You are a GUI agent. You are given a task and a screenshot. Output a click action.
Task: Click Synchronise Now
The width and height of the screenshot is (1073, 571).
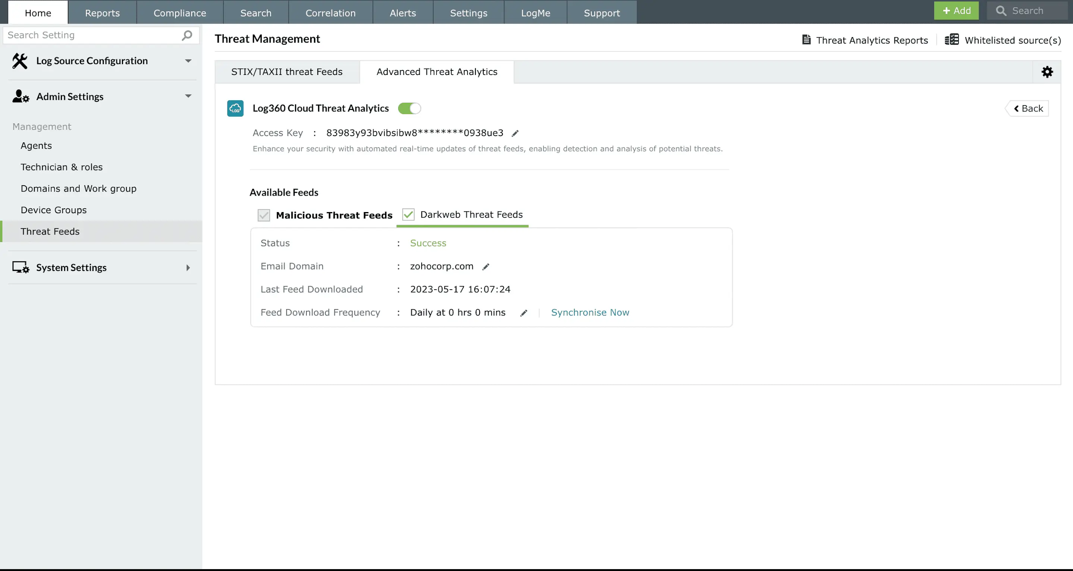pyautogui.click(x=590, y=312)
